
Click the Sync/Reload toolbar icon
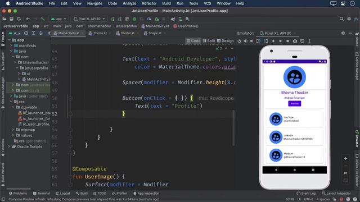19,19
